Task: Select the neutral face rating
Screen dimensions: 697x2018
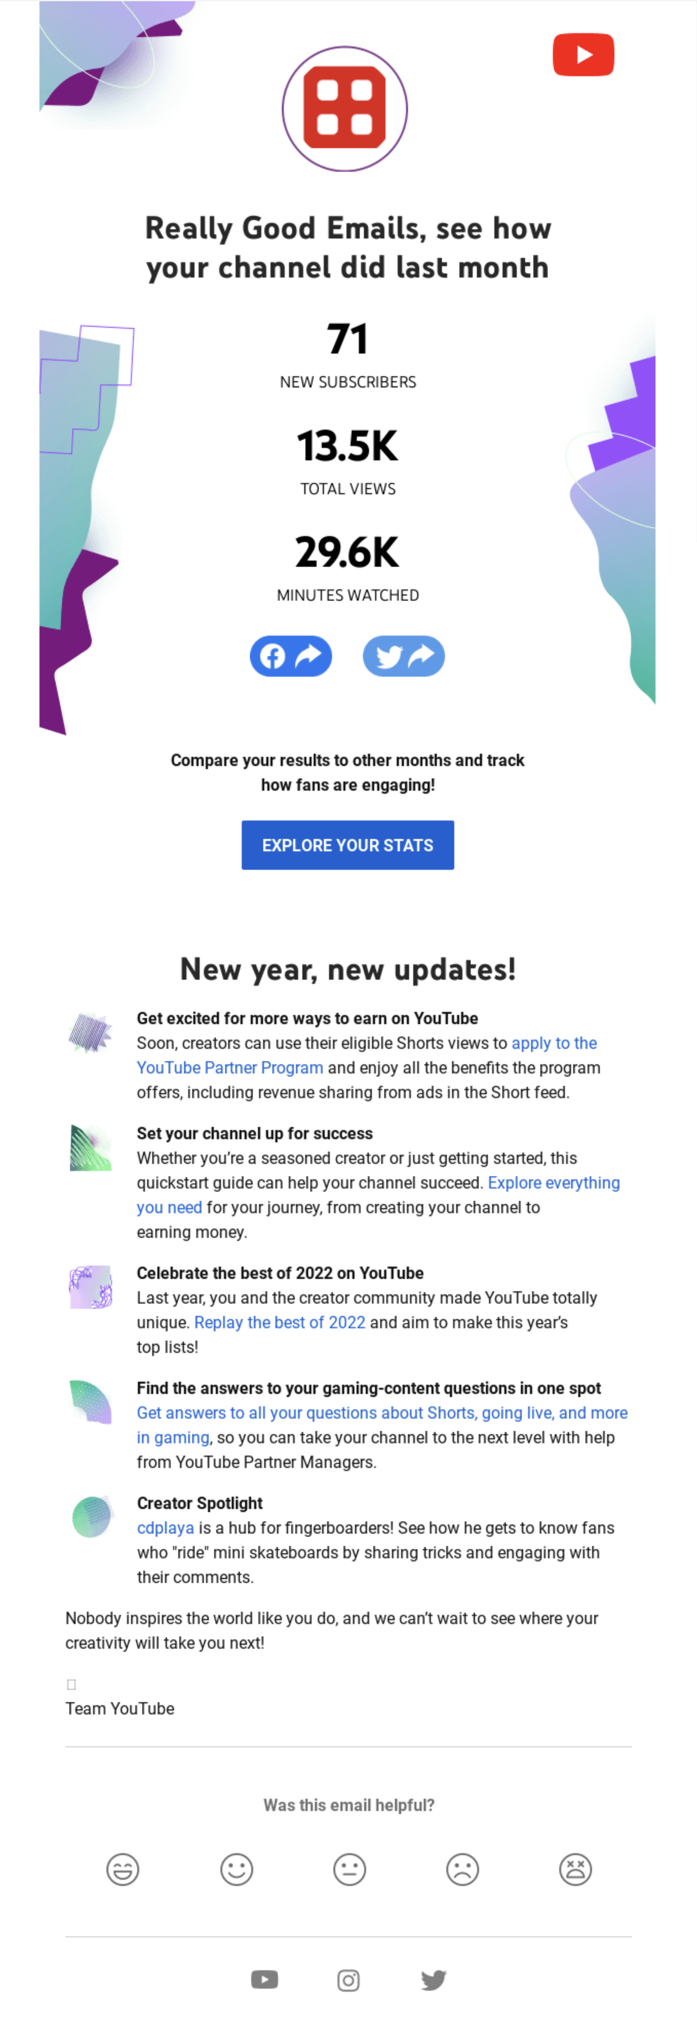Action: click(349, 1869)
